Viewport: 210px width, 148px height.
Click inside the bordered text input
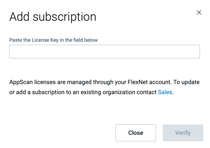104,52
